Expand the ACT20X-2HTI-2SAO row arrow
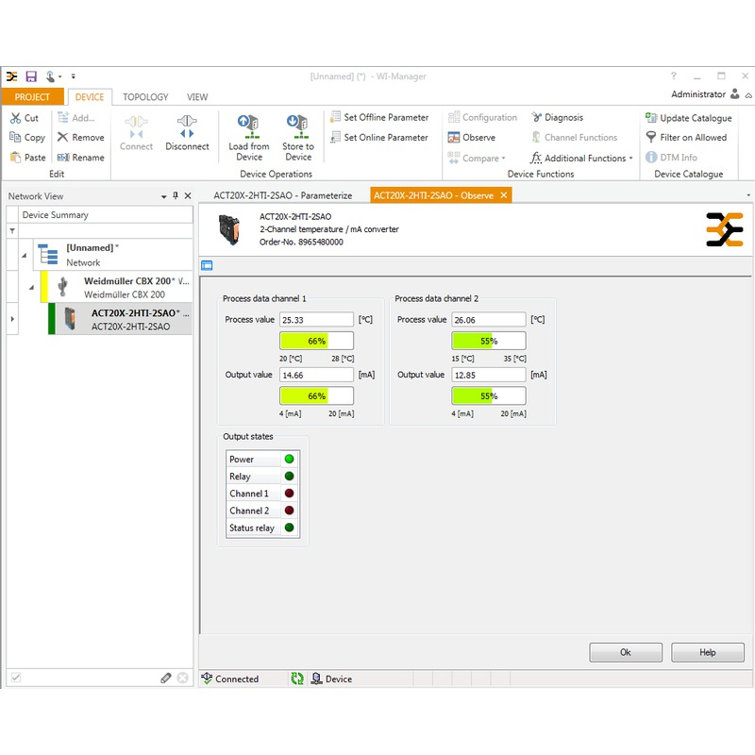 click(x=12, y=319)
